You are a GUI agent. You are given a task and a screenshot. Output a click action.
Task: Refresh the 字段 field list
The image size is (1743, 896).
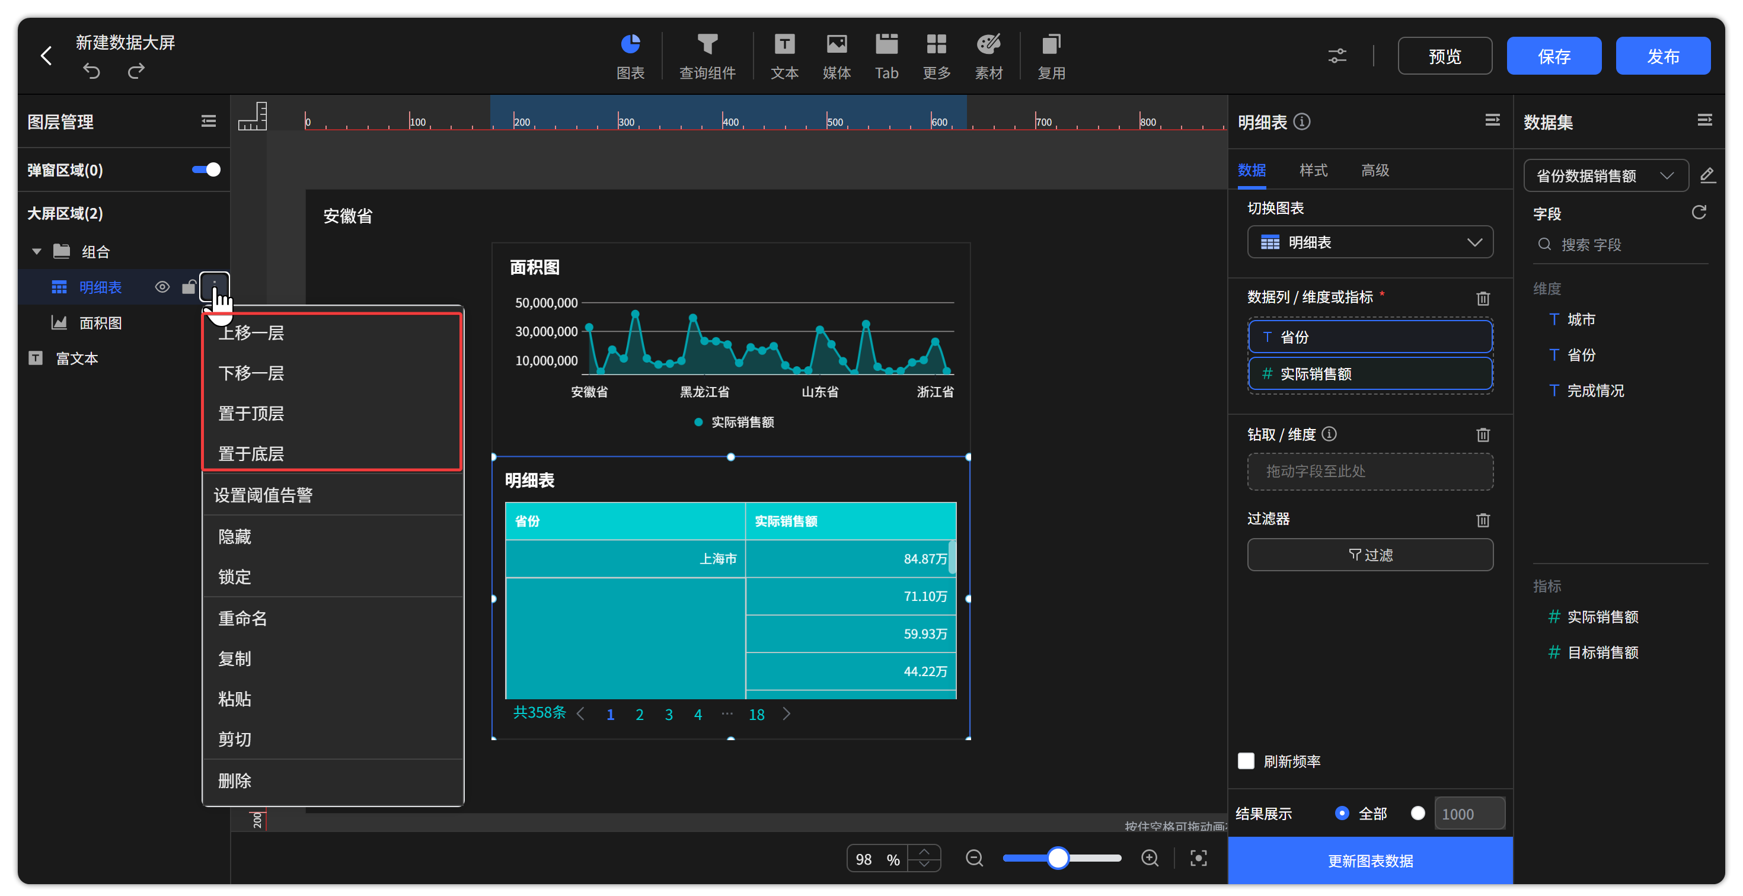coord(1699,213)
